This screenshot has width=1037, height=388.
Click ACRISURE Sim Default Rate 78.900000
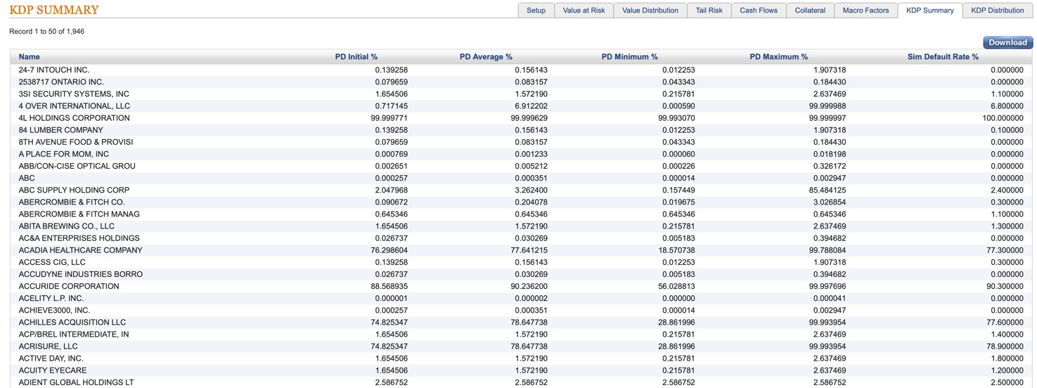point(1004,346)
